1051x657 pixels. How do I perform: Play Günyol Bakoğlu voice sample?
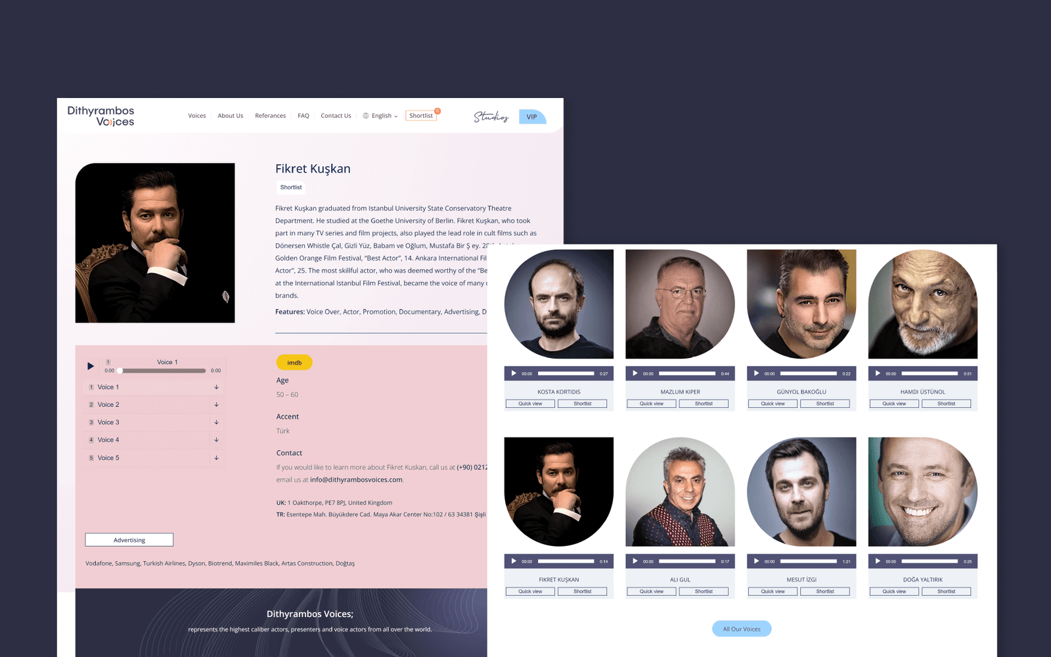point(756,373)
